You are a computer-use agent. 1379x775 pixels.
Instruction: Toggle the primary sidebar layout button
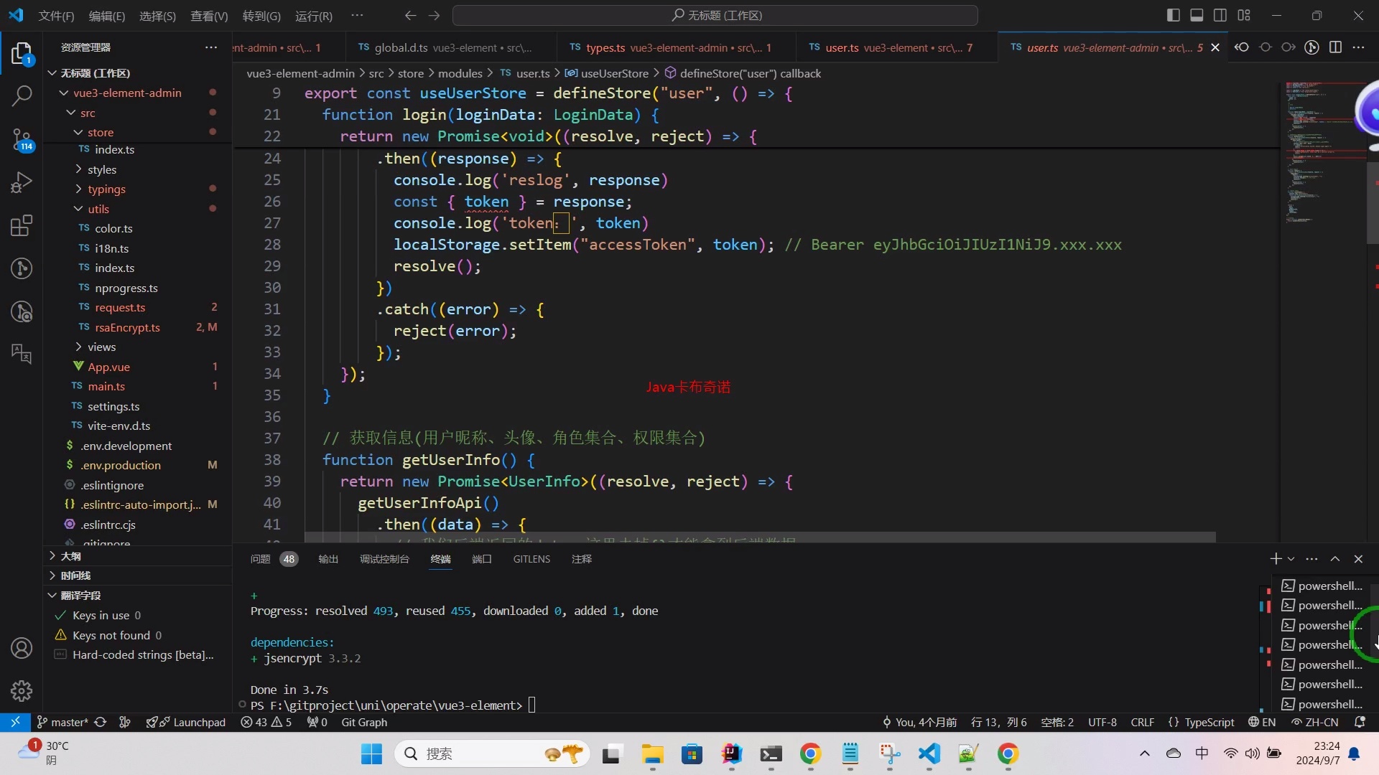point(1173,15)
